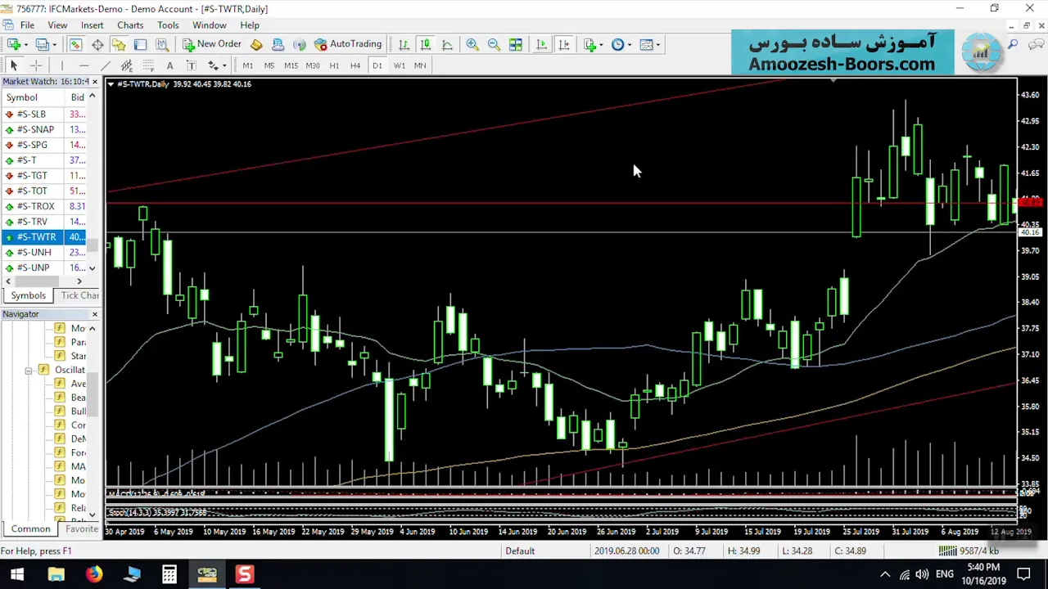Open the Arrows objects dropdown
Viewport: 1048px width, 589px height.
click(224, 65)
